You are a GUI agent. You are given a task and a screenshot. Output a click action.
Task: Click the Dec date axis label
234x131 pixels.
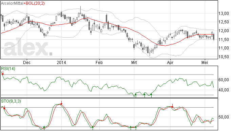(27, 62)
